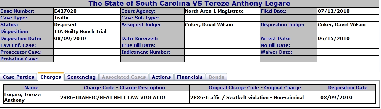This screenshot has width=381, height=109.
Task: Click the Disposition Date column header
Action: [348, 87]
